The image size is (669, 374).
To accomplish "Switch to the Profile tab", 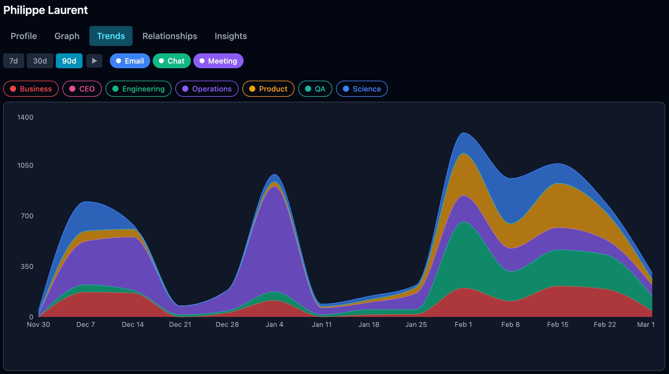I will coord(23,36).
